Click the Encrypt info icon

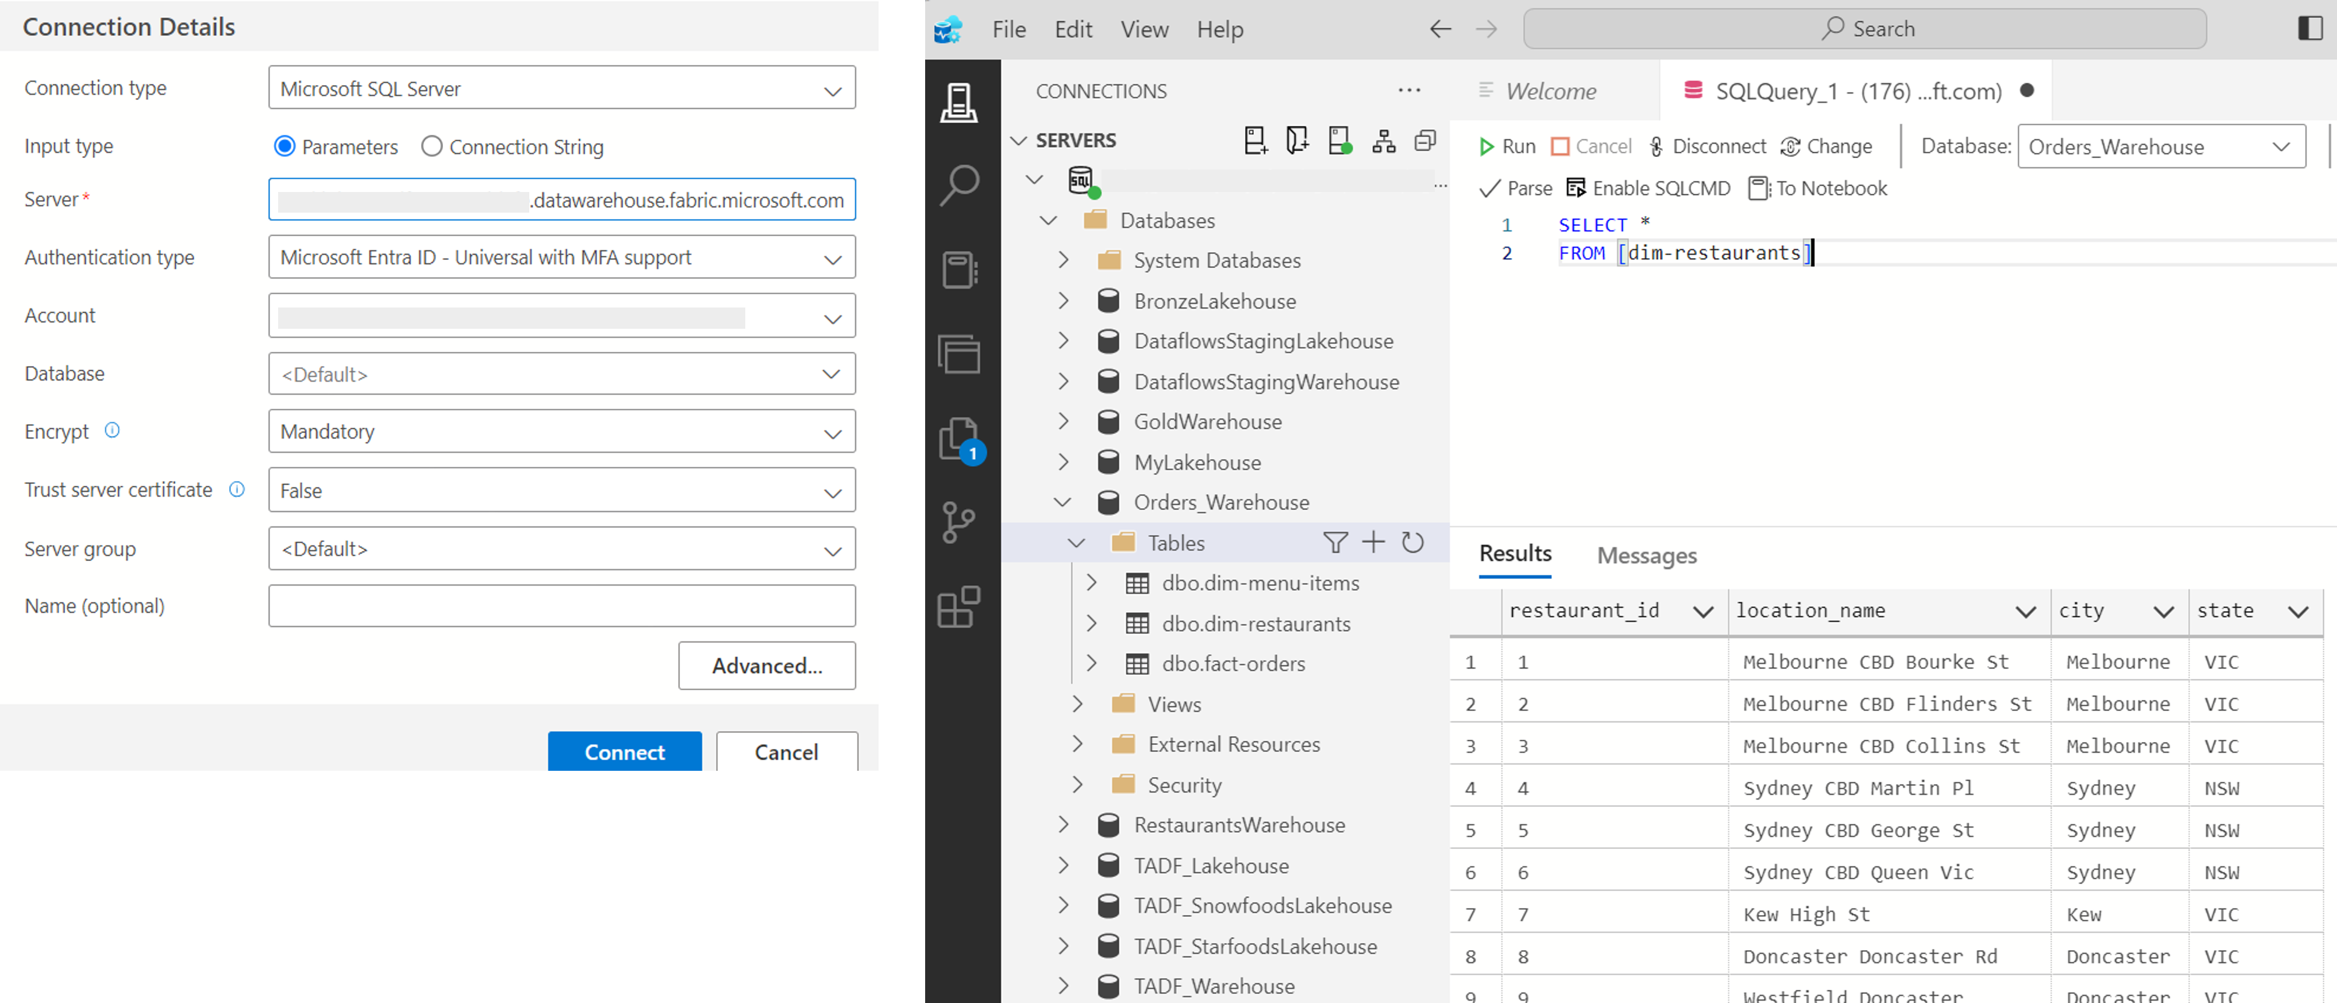[113, 431]
